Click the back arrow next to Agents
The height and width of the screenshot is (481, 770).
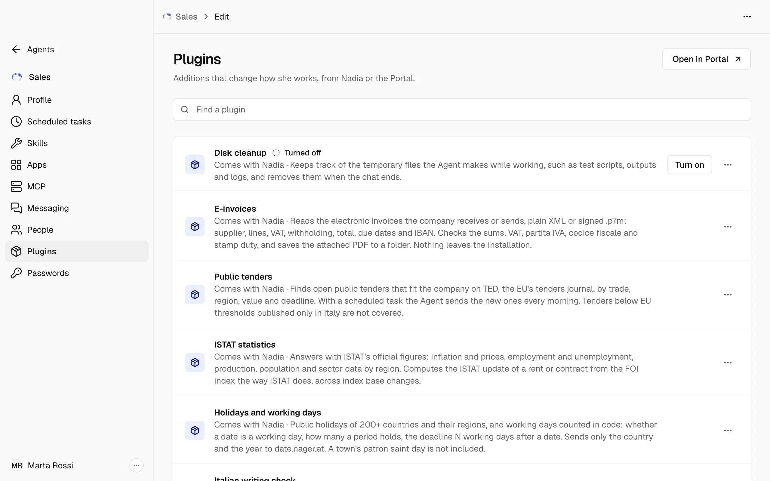click(16, 49)
